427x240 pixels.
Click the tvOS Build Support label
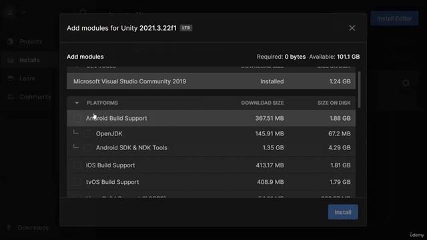[112, 182]
